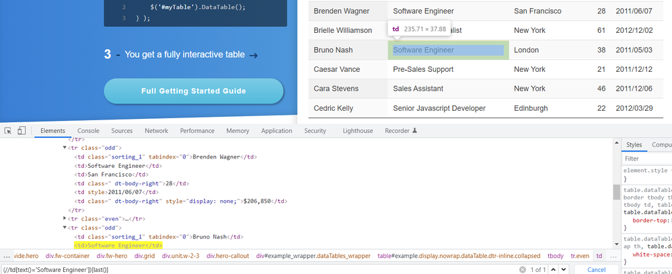Open the Console tab
This screenshot has height=274, width=672.
pyautogui.click(x=88, y=131)
